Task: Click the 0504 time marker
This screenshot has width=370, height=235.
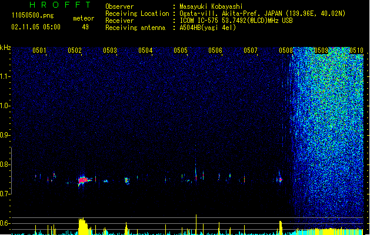Action: (145, 51)
